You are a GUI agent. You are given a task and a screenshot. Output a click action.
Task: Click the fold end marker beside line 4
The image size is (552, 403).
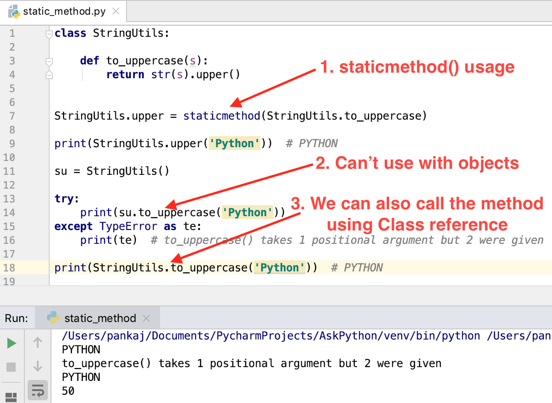(49, 74)
